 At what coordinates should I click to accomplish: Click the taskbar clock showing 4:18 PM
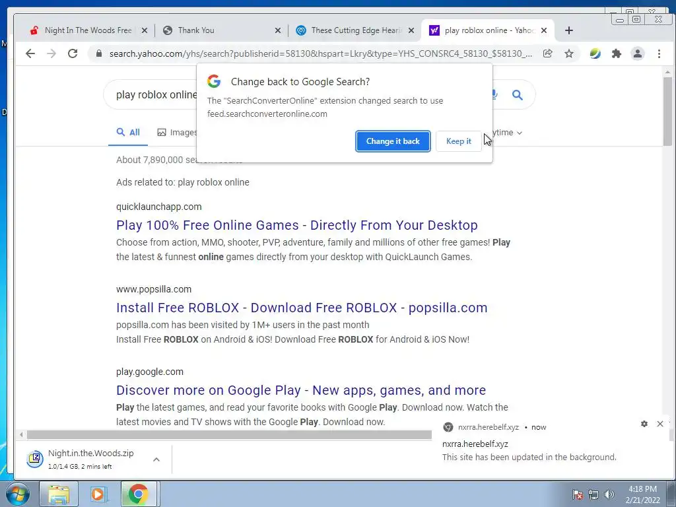pos(642,494)
